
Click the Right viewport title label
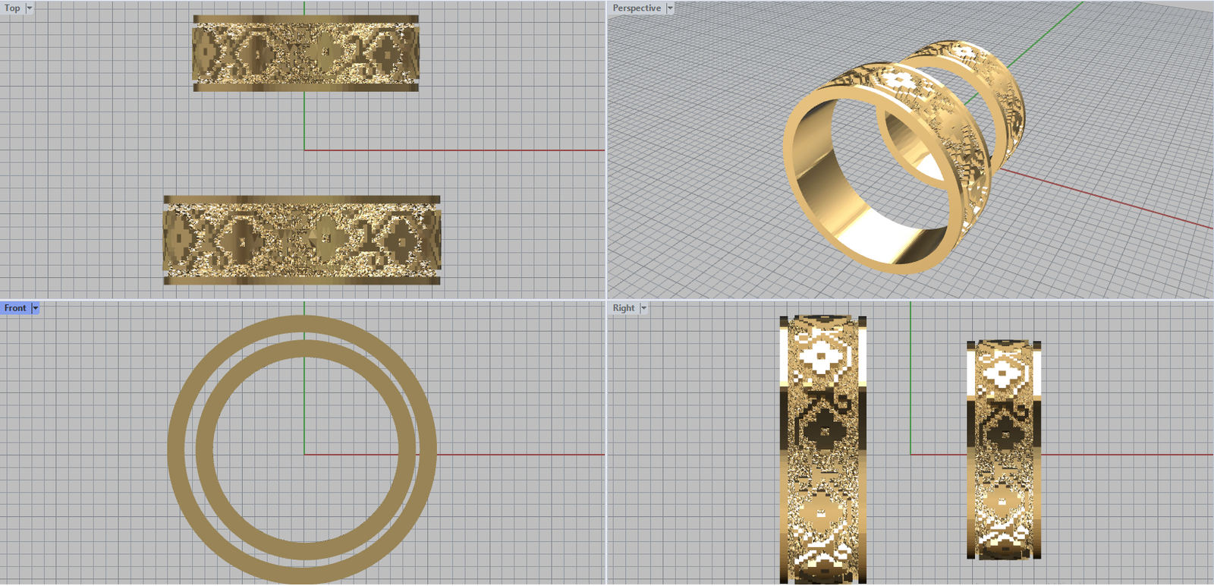624,308
